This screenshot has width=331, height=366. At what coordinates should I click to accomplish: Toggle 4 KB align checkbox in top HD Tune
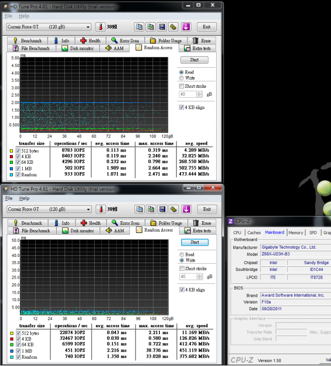tap(182, 108)
